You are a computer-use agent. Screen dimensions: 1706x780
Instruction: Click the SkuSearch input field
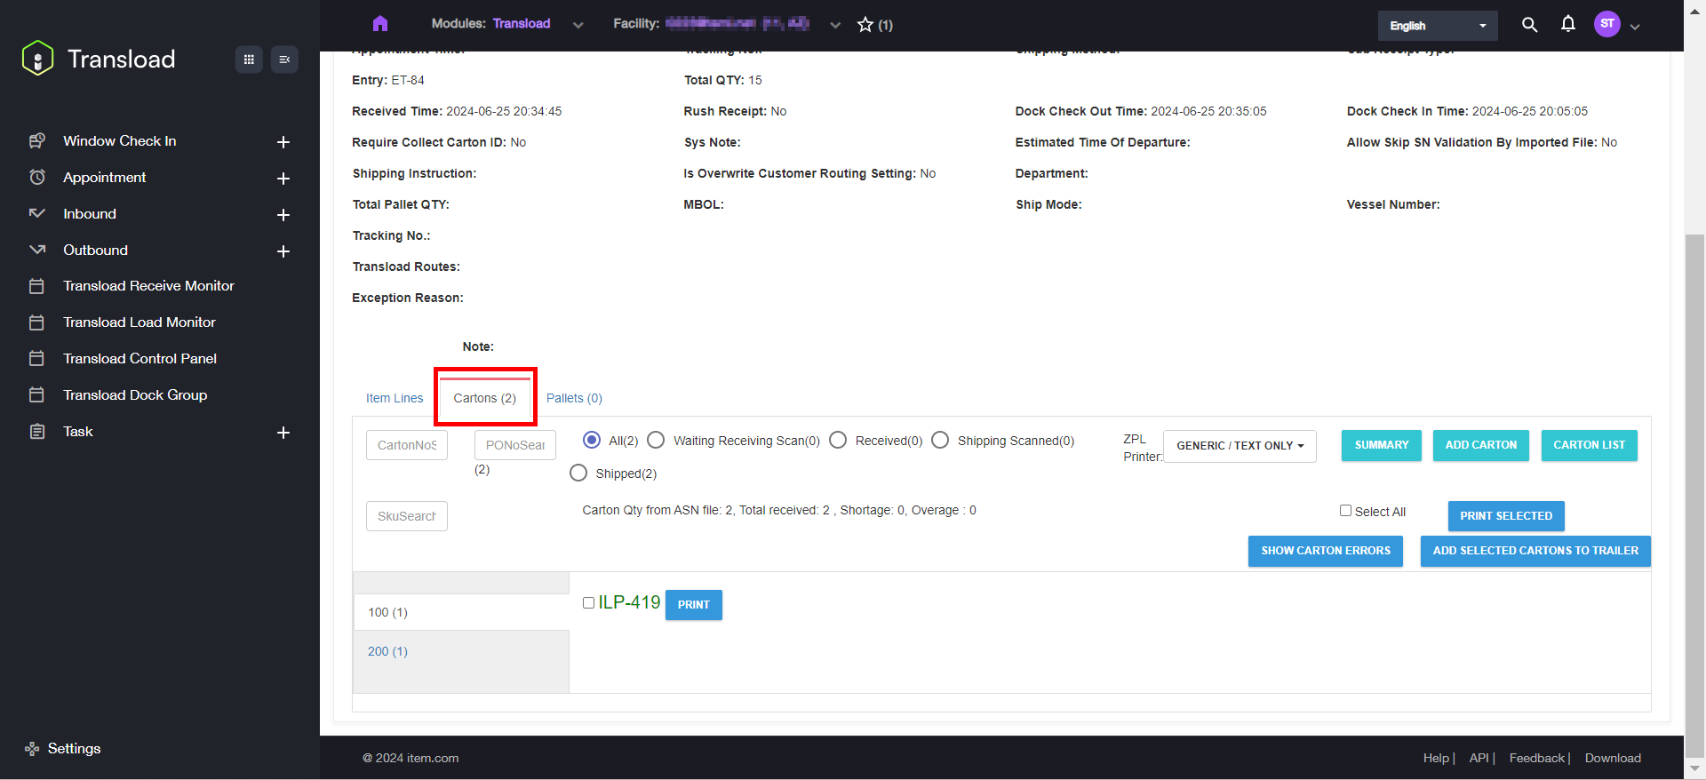[x=407, y=516]
